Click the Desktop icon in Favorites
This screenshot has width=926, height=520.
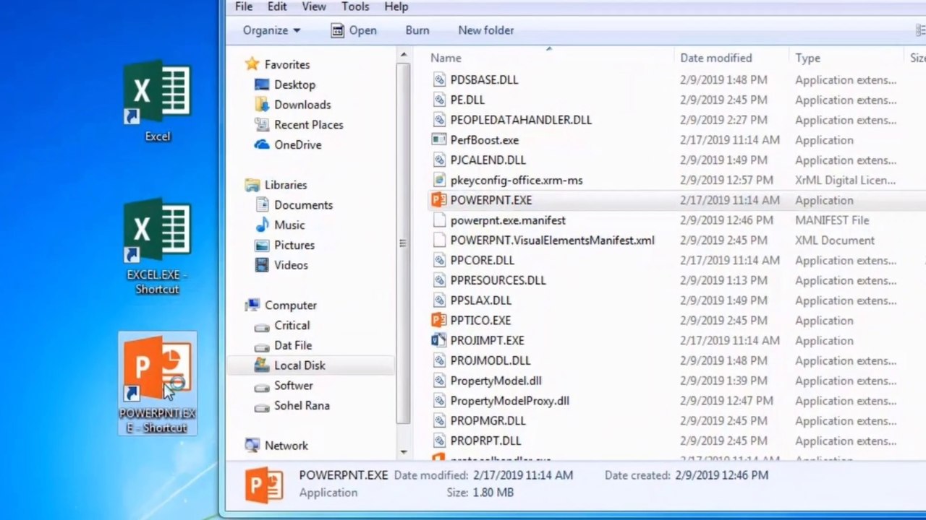click(262, 84)
